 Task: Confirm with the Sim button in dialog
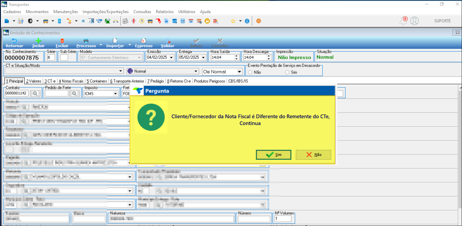coord(273,155)
